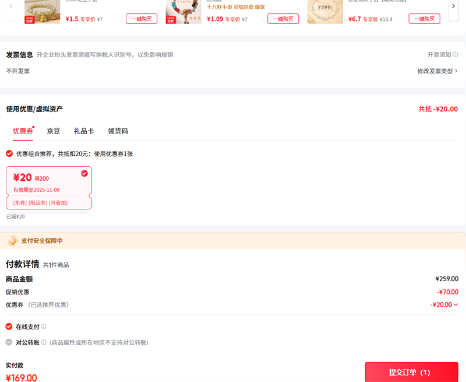Click the 支付安全保障中 shield icon
The image size is (466, 382).
[x=12, y=241]
